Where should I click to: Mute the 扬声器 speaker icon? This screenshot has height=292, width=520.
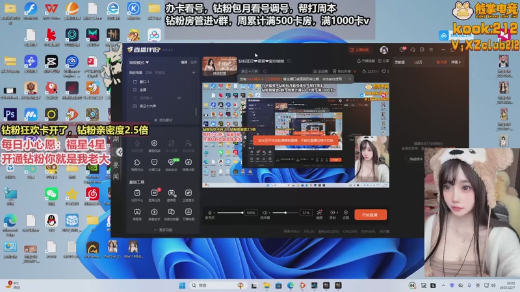(x=265, y=213)
